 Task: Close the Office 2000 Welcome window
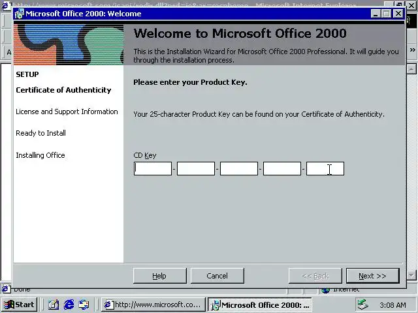click(398, 14)
